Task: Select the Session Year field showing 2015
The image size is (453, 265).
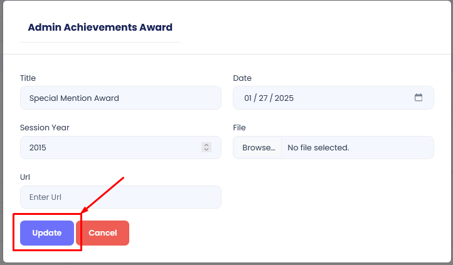Action: pyautogui.click(x=107, y=148)
